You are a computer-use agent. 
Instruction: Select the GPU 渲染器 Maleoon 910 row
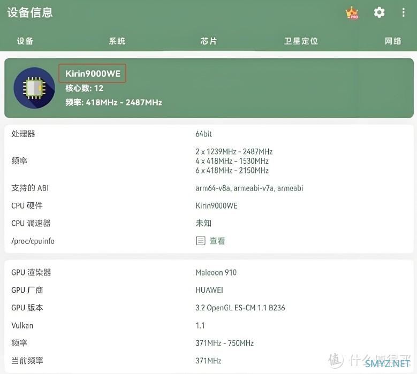(x=209, y=272)
